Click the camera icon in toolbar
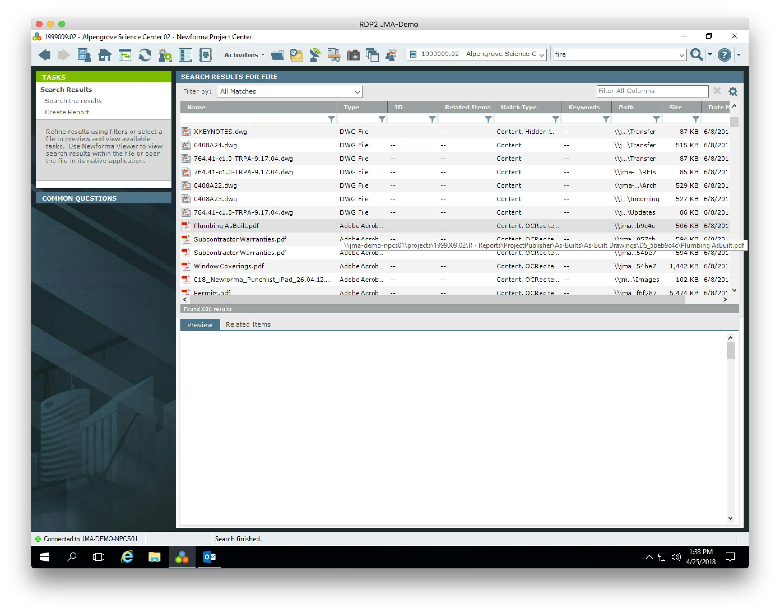Image resolution: width=780 pixels, height=613 pixels. [x=353, y=55]
